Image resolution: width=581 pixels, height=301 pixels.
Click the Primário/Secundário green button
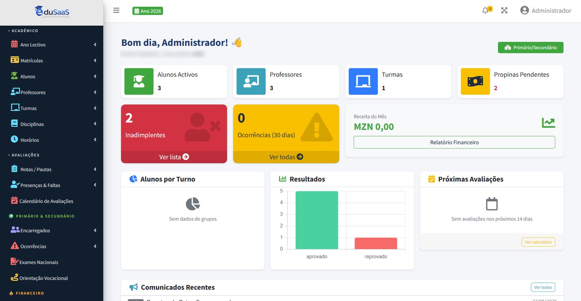(530, 48)
